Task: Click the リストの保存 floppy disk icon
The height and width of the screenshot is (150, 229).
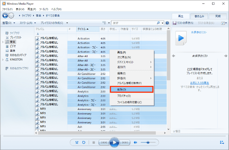Action: [x=174, y=23]
